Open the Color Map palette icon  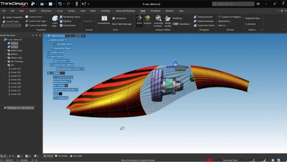click(x=55, y=21)
